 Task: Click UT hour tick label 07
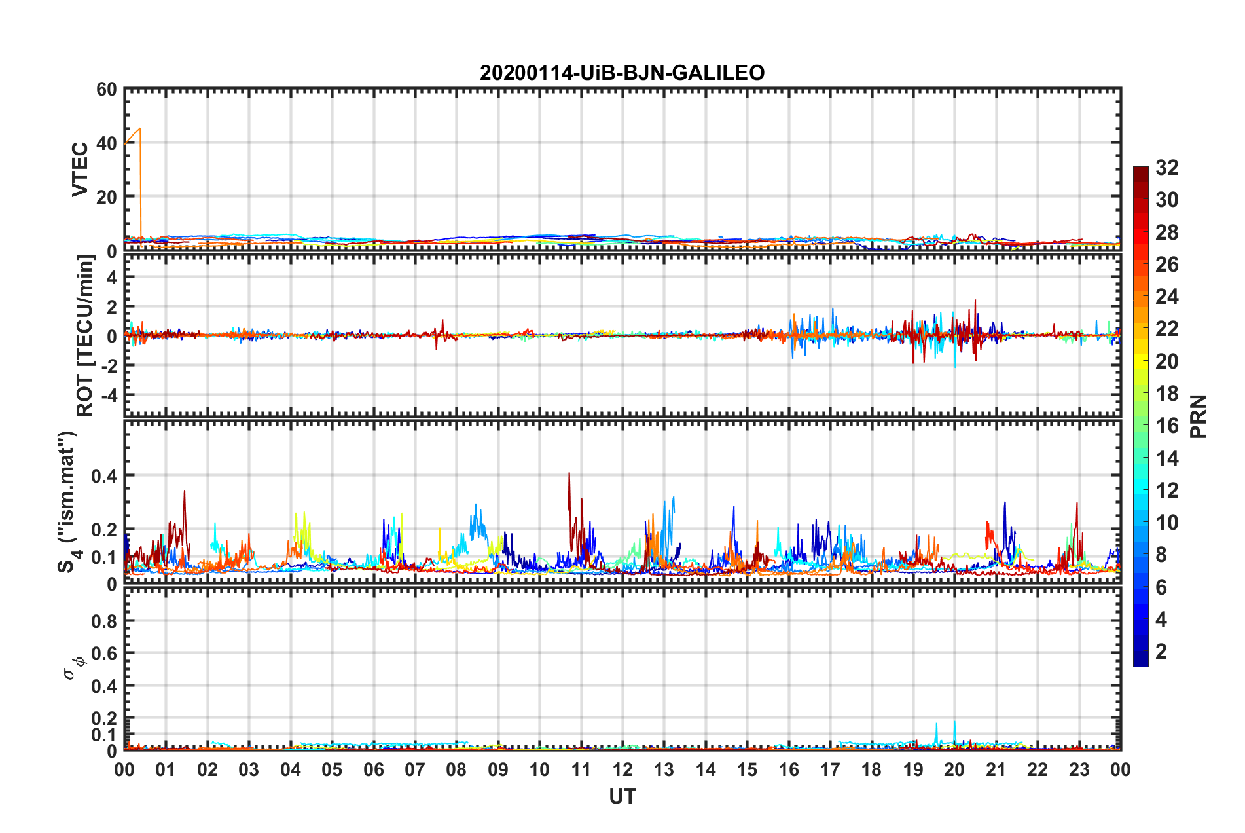415,769
